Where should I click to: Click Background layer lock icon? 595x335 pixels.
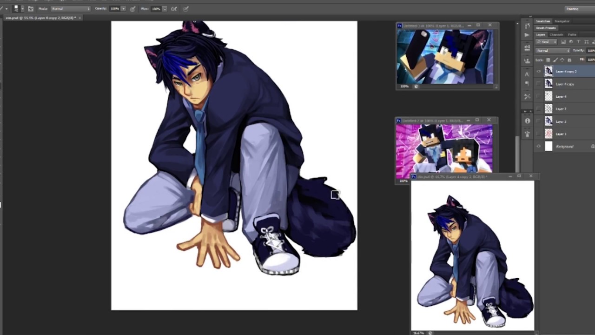tap(593, 146)
